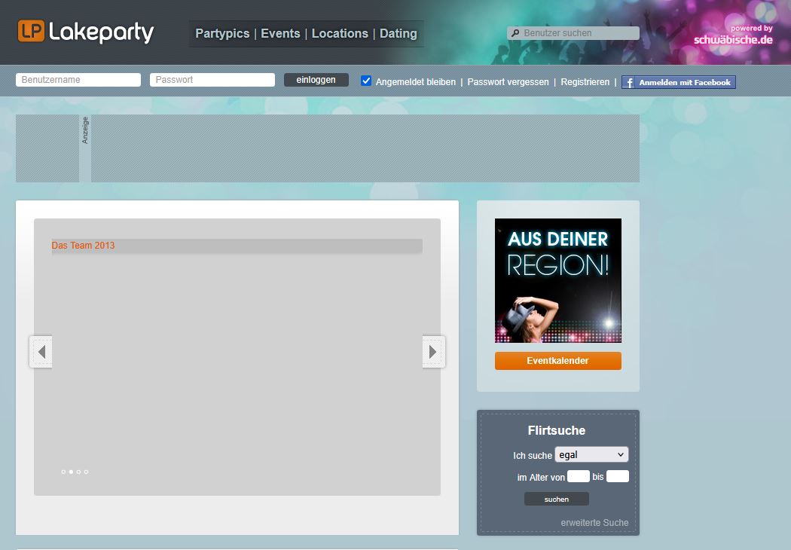Open the Ich suche dropdown

tap(591, 454)
